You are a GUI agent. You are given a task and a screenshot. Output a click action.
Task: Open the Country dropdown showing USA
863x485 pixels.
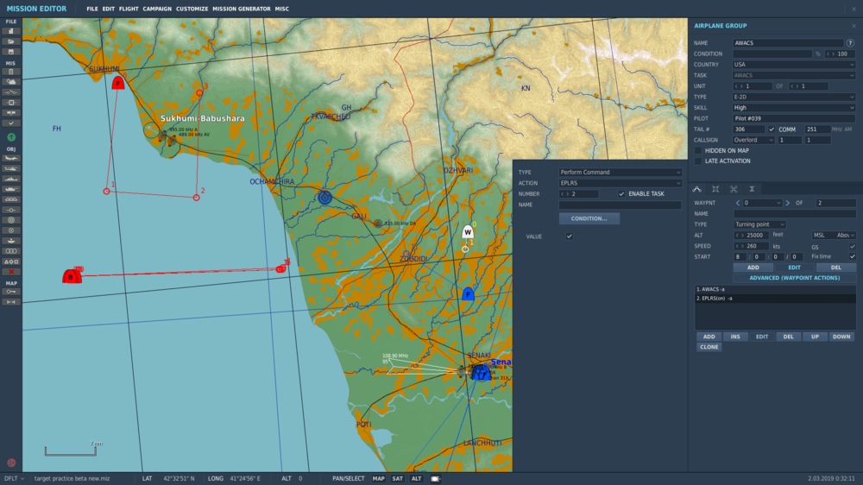[794, 65]
